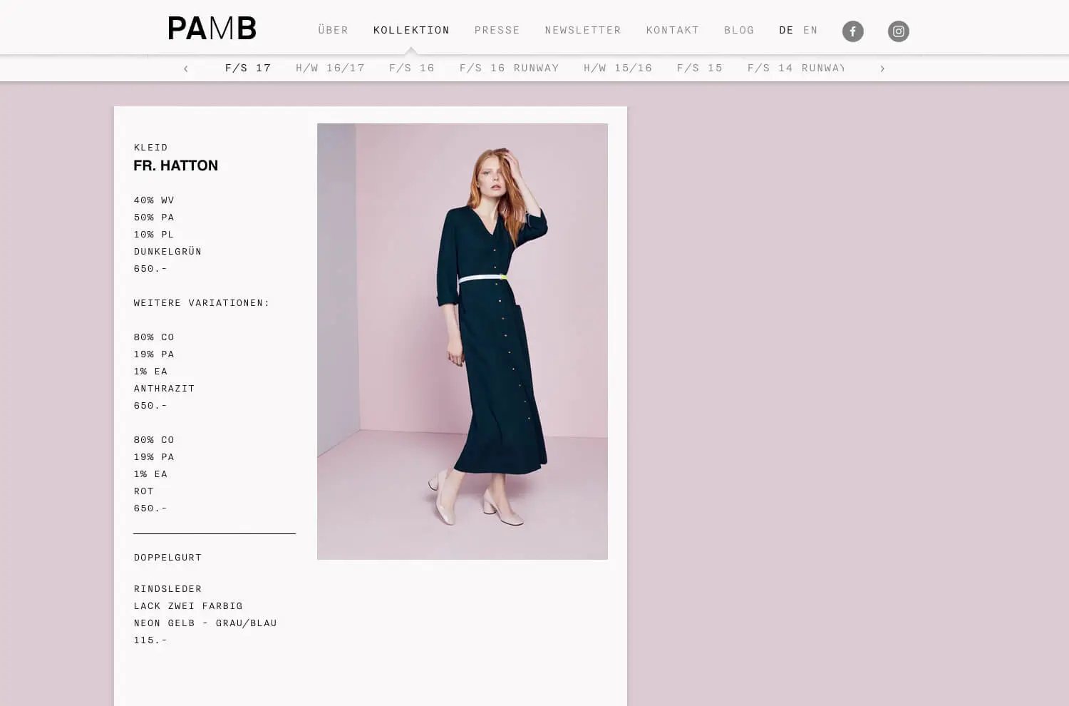The height and width of the screenshot is (706, 1069).
Task: View the F/S 15 collection
Action: 700,68
